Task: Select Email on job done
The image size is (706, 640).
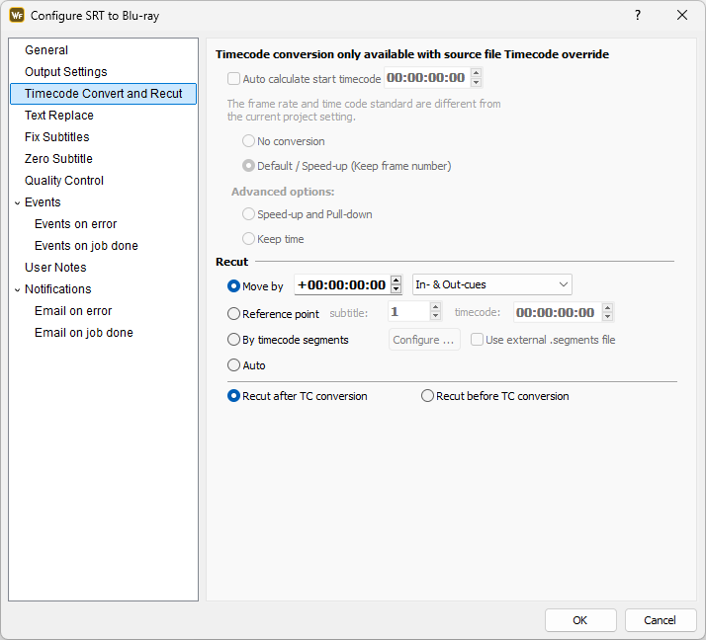Action: (83, 333)
